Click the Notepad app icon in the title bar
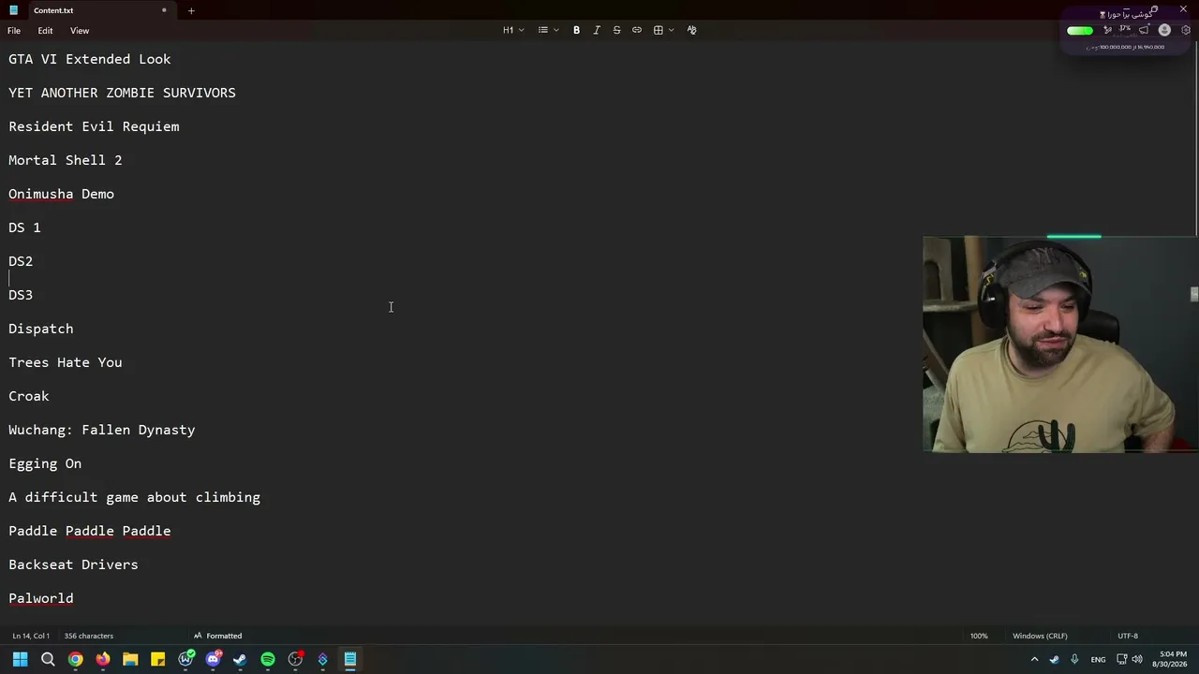Screen dimensions: 1199x674 [13, 10]
